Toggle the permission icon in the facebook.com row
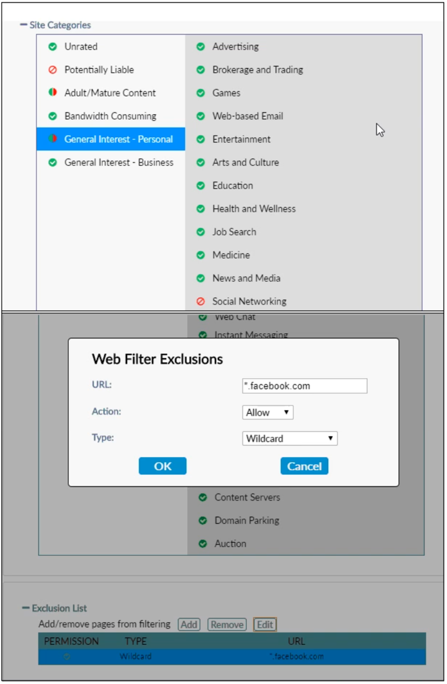This screenshot has height=684, width=447. click(x=66, y=657)
